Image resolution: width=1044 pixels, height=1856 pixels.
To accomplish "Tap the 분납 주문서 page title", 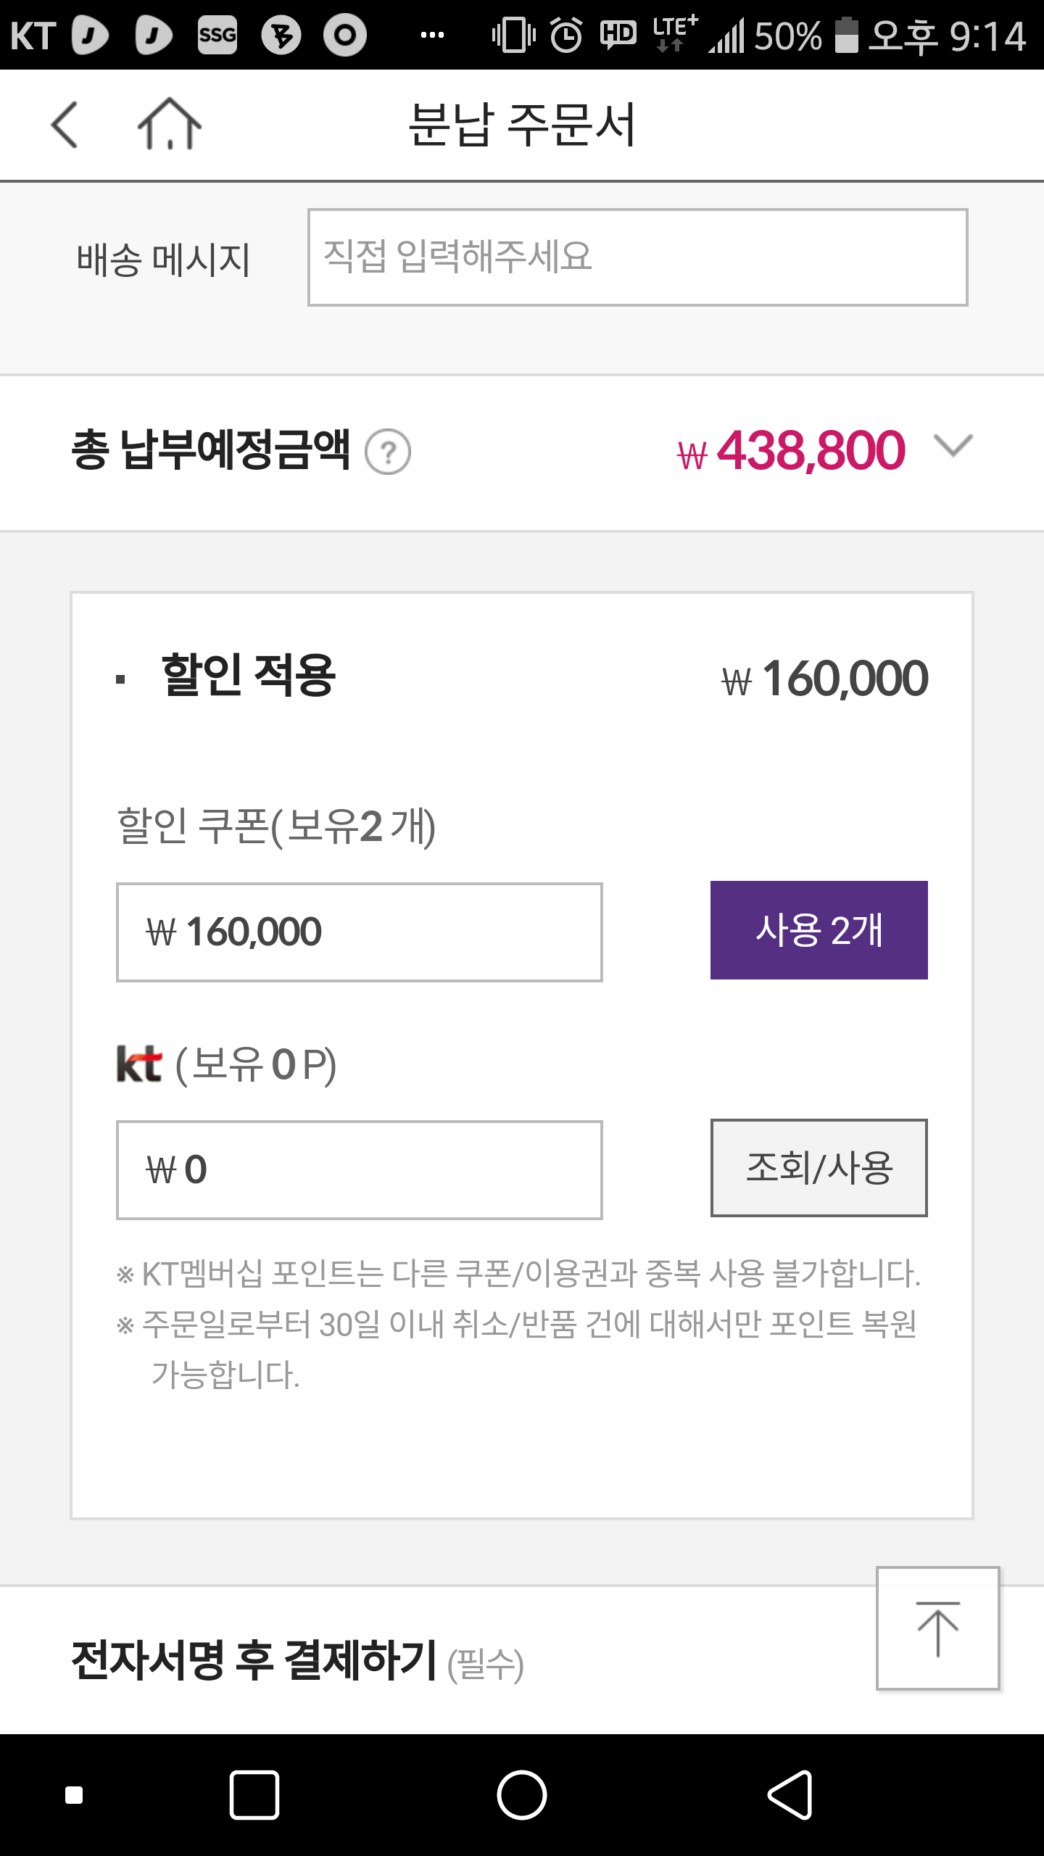I will click(522, 125).
